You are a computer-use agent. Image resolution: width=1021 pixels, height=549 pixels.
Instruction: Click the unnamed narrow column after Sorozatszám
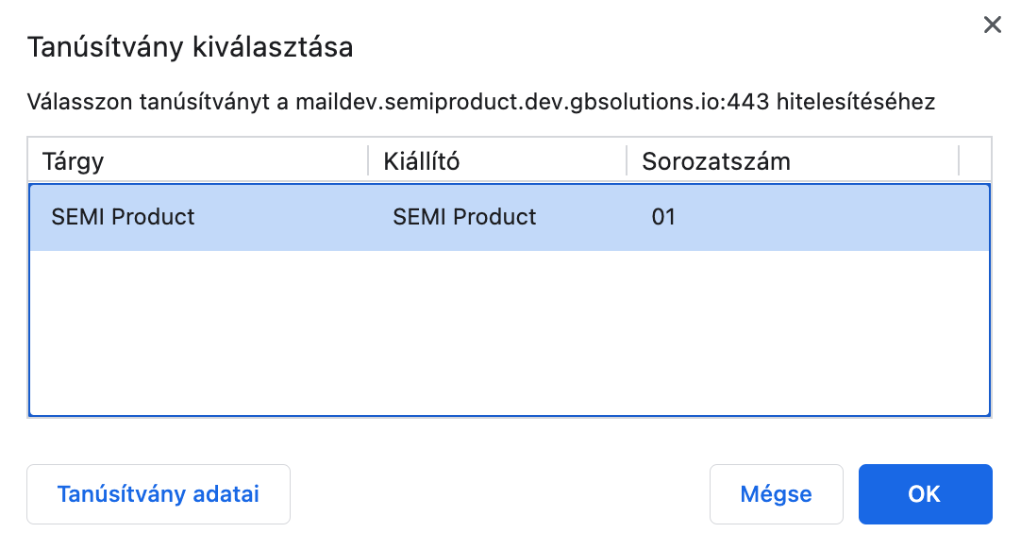(974, 160)
